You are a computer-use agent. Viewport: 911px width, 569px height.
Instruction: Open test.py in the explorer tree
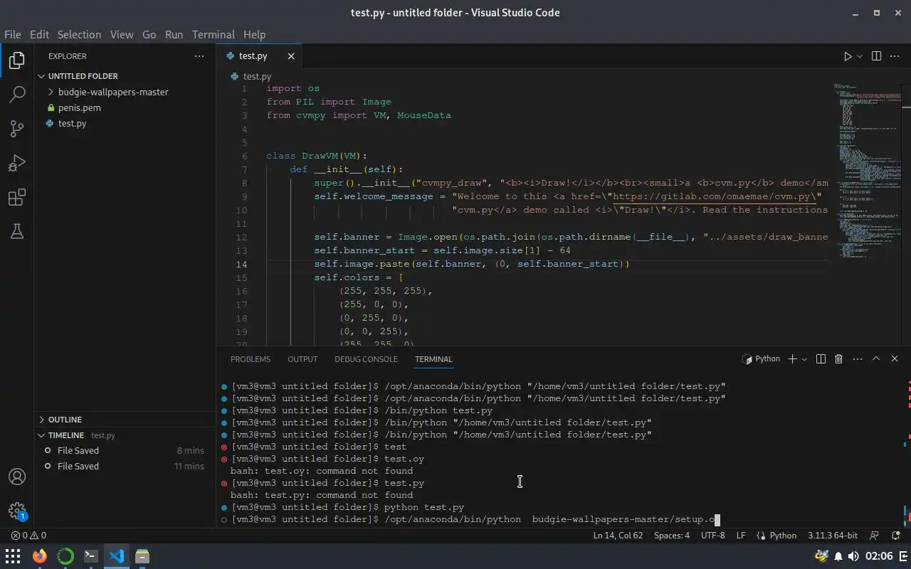click(73, 123)
